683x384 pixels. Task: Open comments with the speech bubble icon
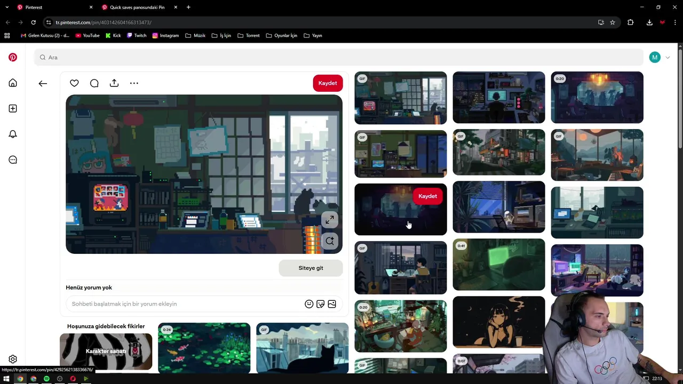click(x=94, y=83)
